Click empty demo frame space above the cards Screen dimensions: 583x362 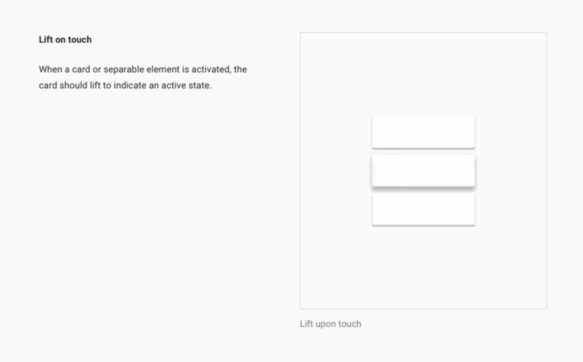pyautogui.click(x=423, y=74)
